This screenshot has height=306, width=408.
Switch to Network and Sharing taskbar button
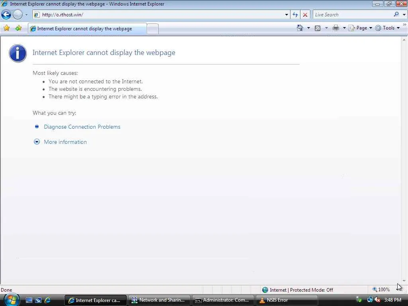pyautogui.click(x=159, y=300)
